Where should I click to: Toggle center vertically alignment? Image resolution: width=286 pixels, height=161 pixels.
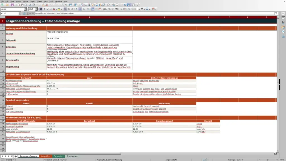tap(80, 9)
